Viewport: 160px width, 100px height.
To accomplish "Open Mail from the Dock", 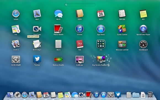I will 32,95.
